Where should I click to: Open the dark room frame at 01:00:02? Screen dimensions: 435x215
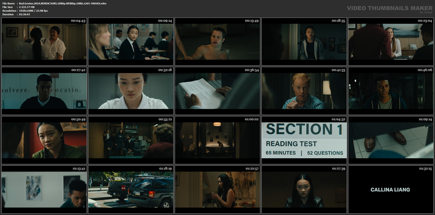[x=217, y=140]
